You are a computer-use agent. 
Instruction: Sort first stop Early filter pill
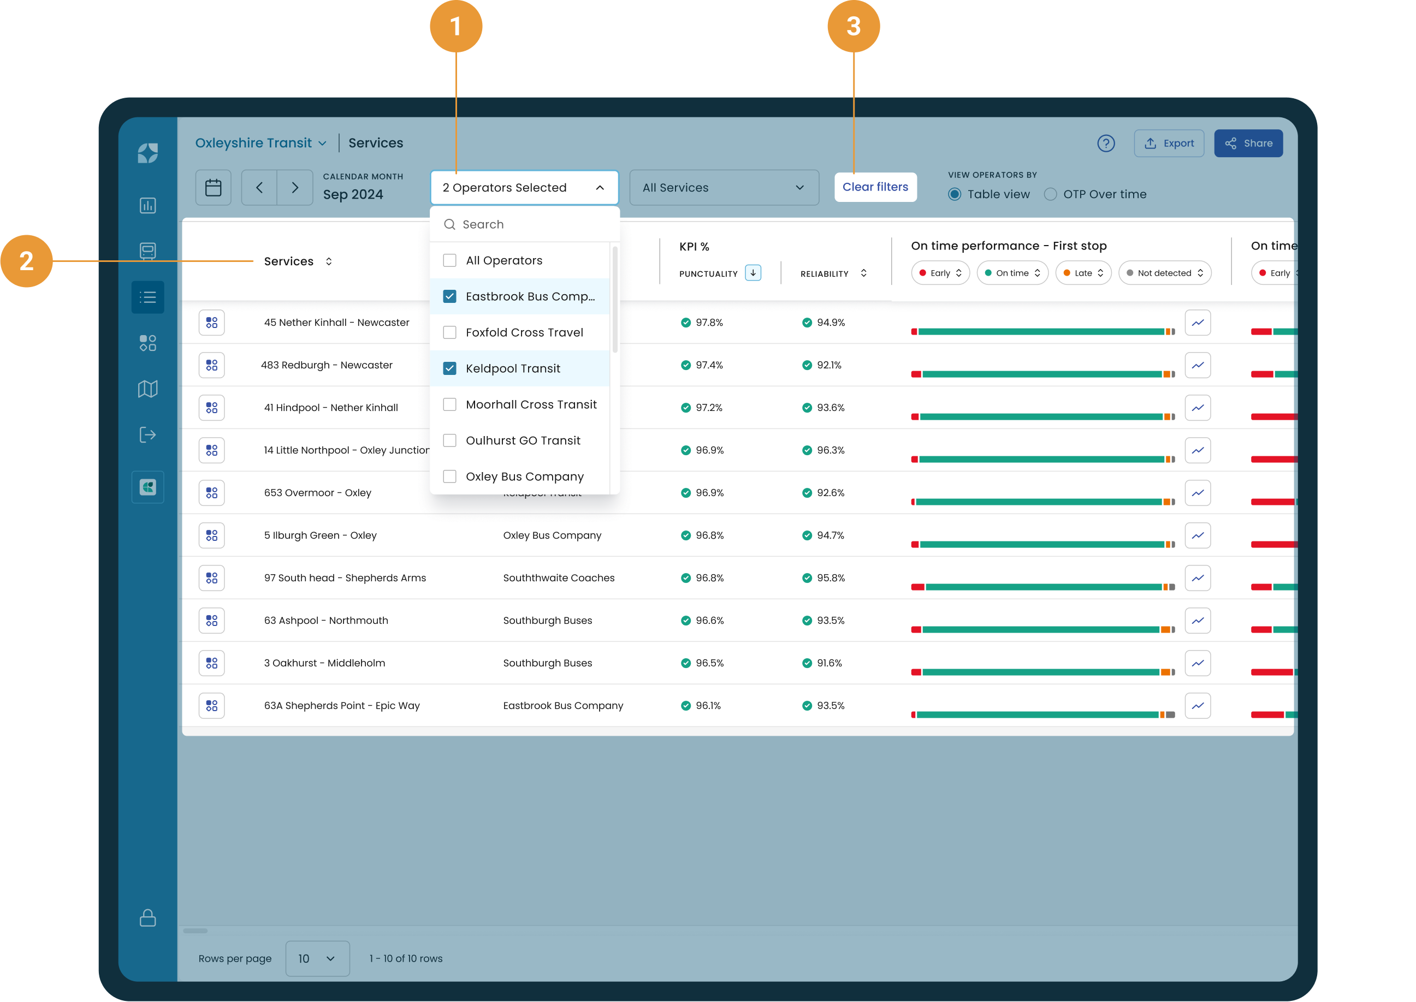point(940,273)
